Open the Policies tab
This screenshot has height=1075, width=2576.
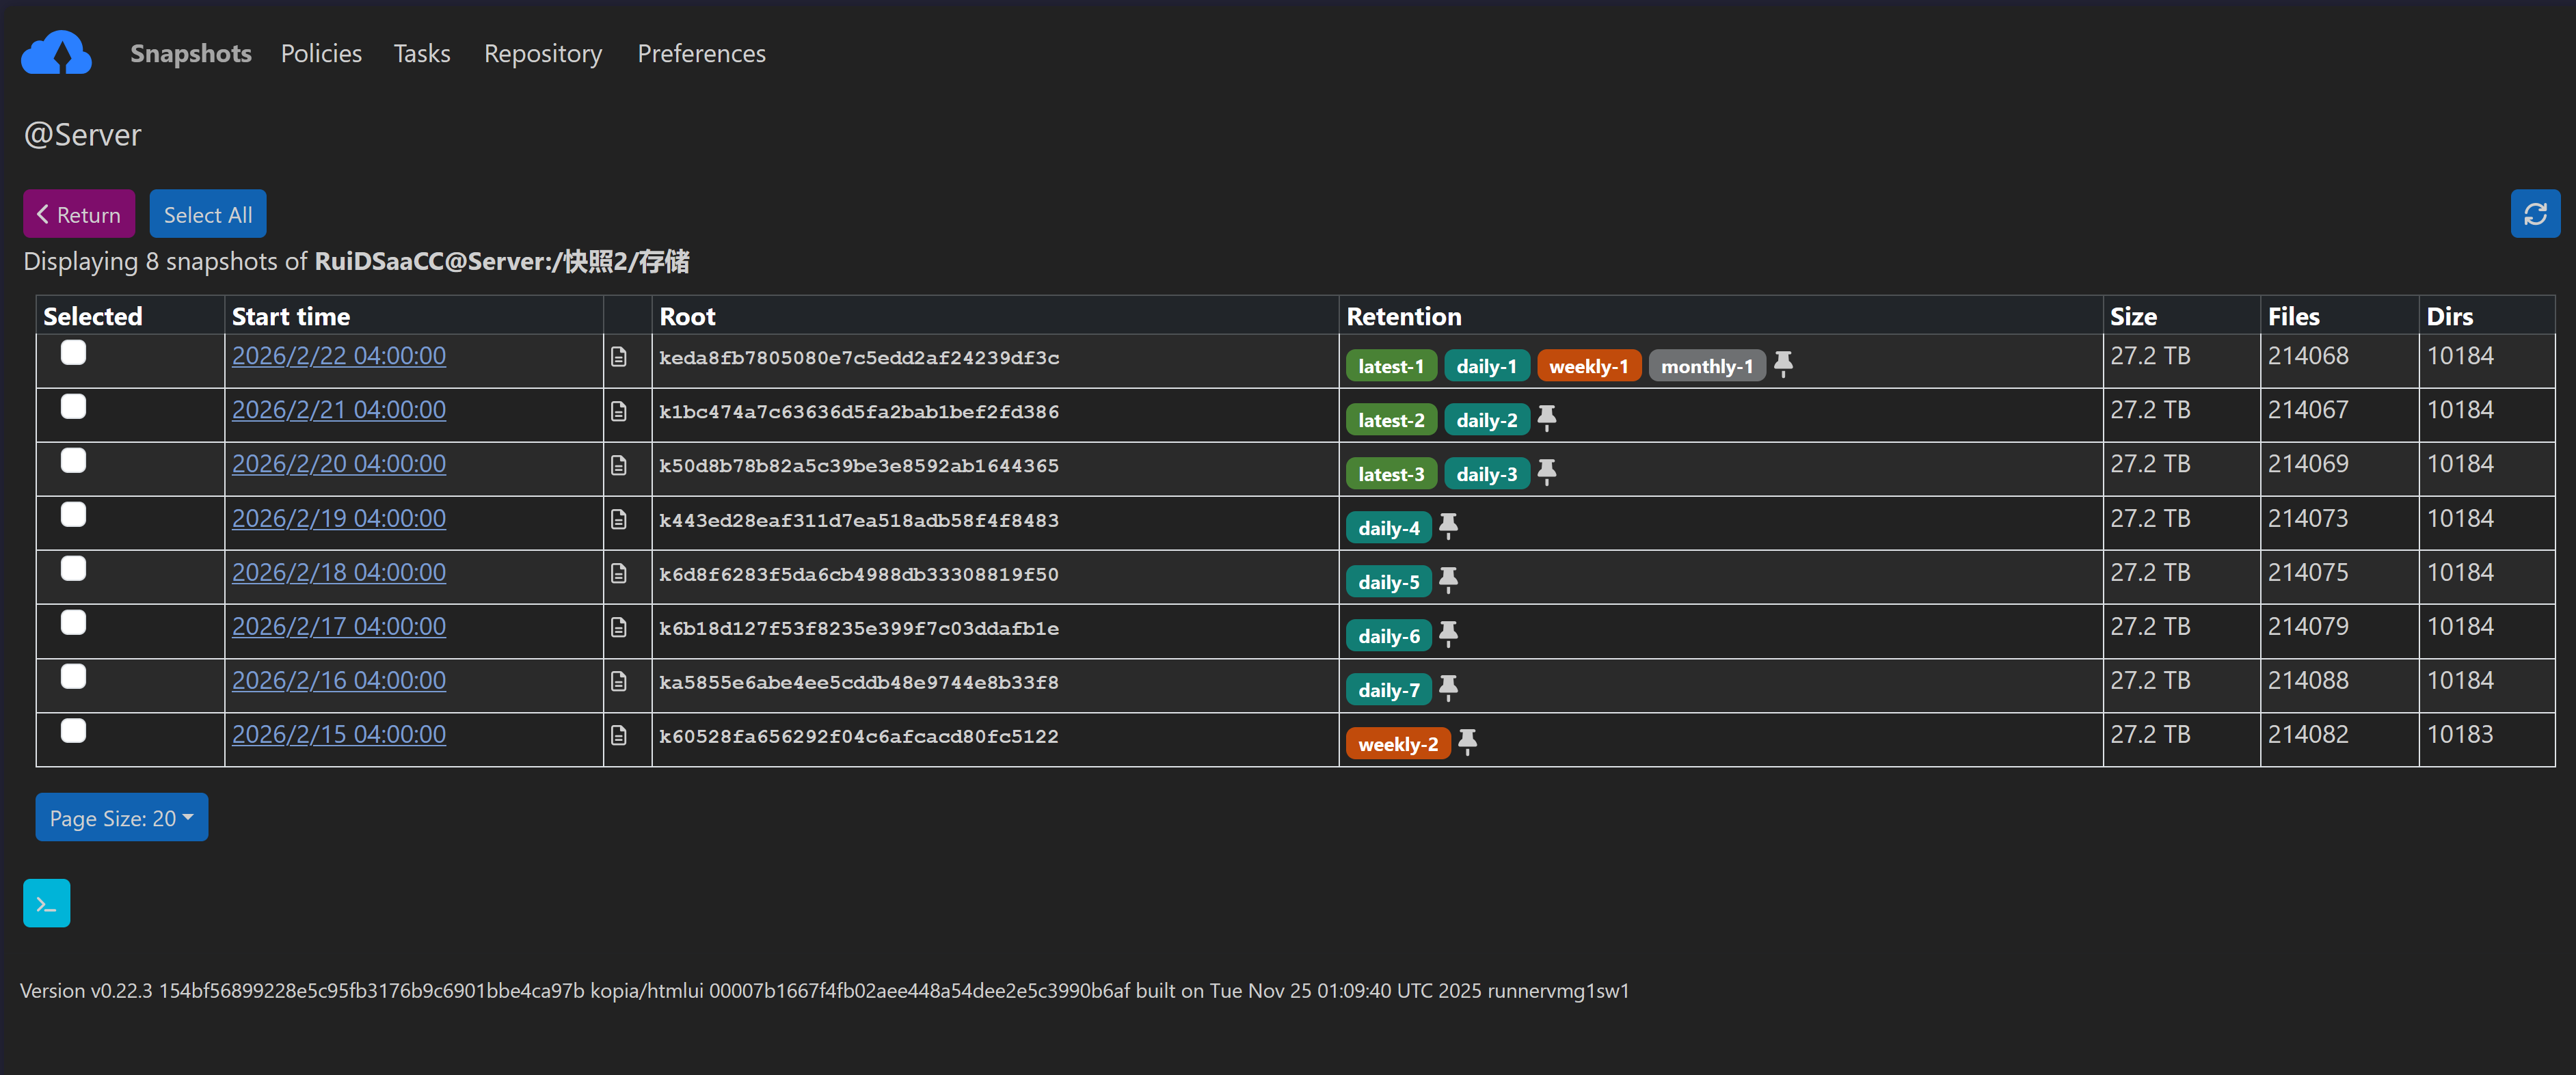[321, 53]
